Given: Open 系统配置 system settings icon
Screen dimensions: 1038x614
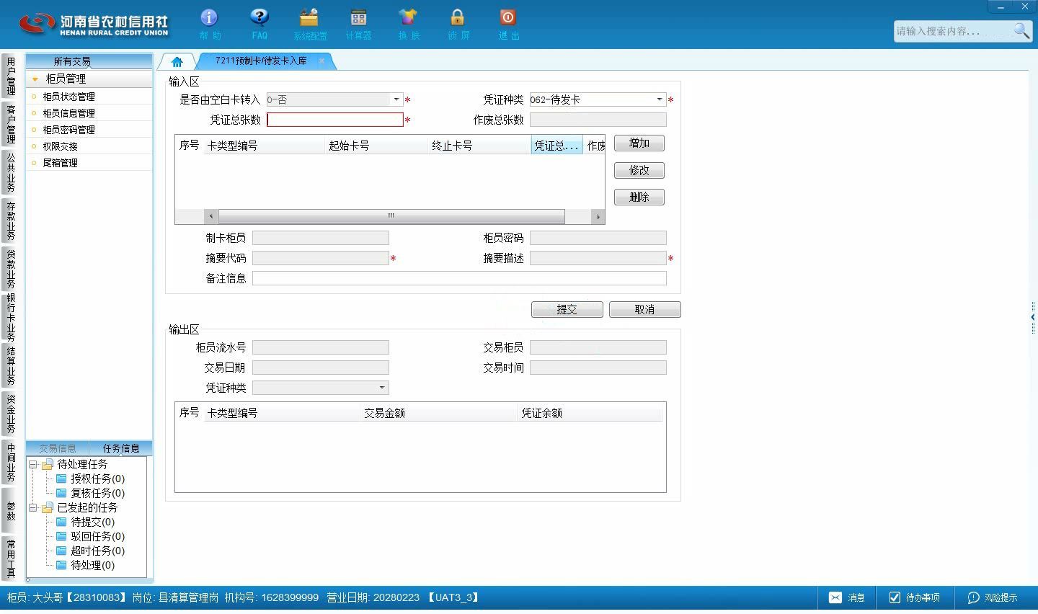Looking at the screenshot, I should (x=309, y=17).
